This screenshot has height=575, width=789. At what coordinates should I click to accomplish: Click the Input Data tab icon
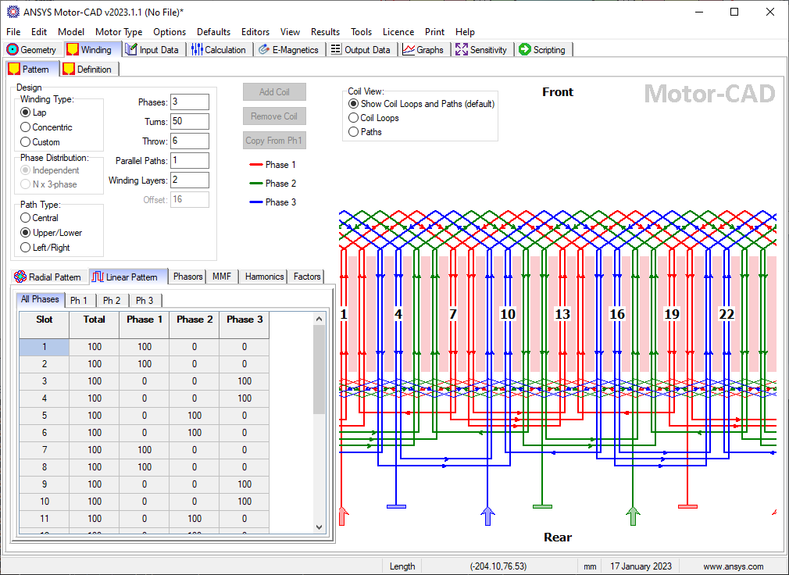point(131,49)
